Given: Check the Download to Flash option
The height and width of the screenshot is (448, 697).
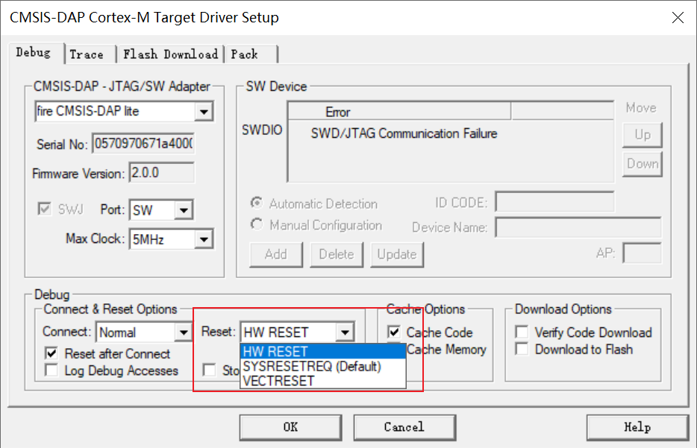Looking at the screenshot, I should (523, 349).
